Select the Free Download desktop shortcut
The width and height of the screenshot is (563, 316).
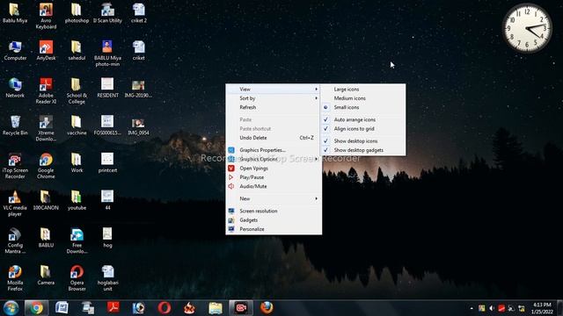click(x=77, y=241)
